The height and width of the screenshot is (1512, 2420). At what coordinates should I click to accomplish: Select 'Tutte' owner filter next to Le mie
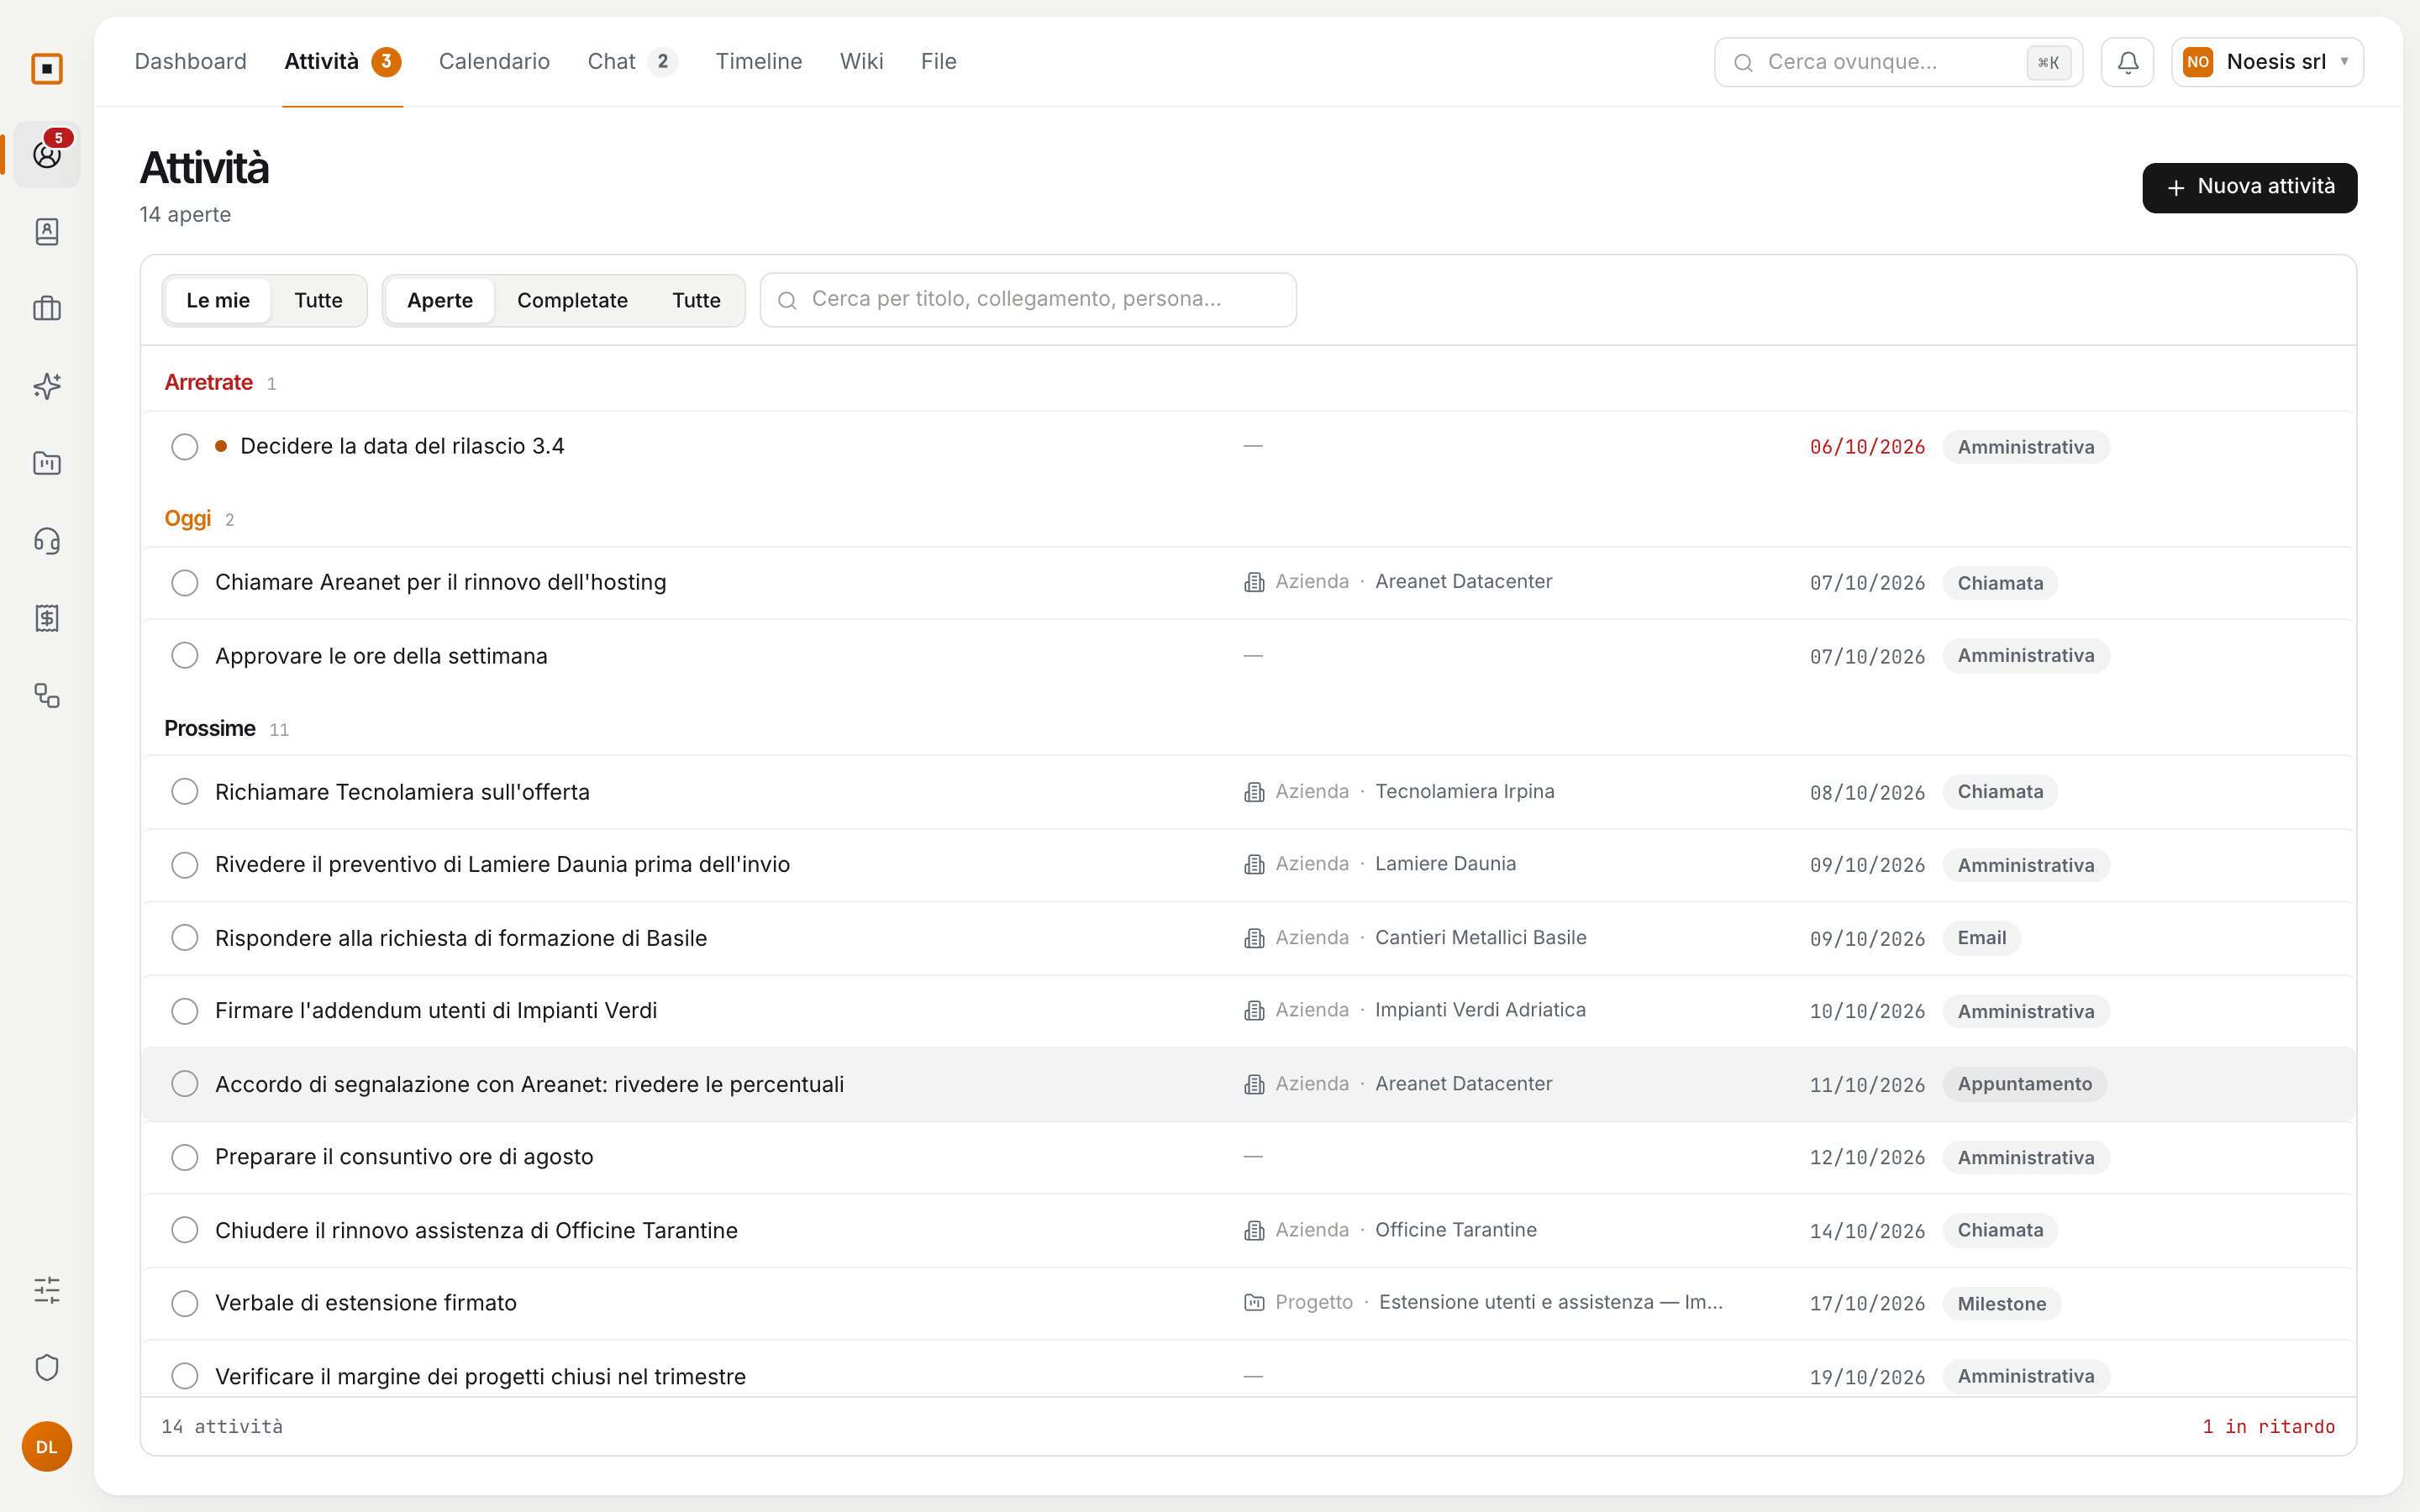(318, 300)
